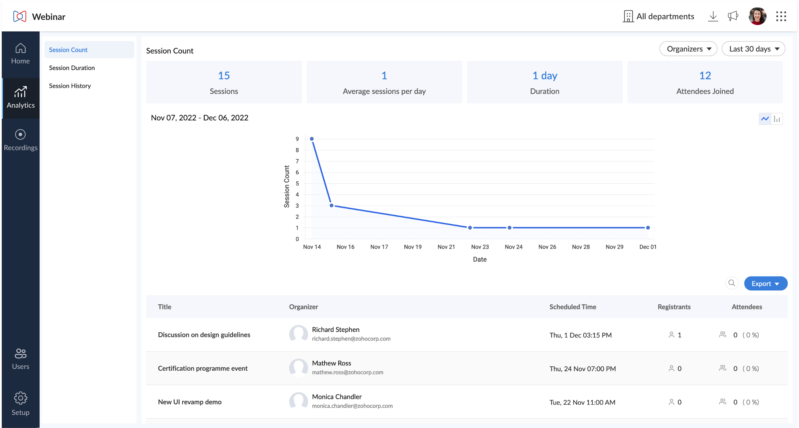
Task: Select Session Duration menu item
Action: (x=72, y=68)
